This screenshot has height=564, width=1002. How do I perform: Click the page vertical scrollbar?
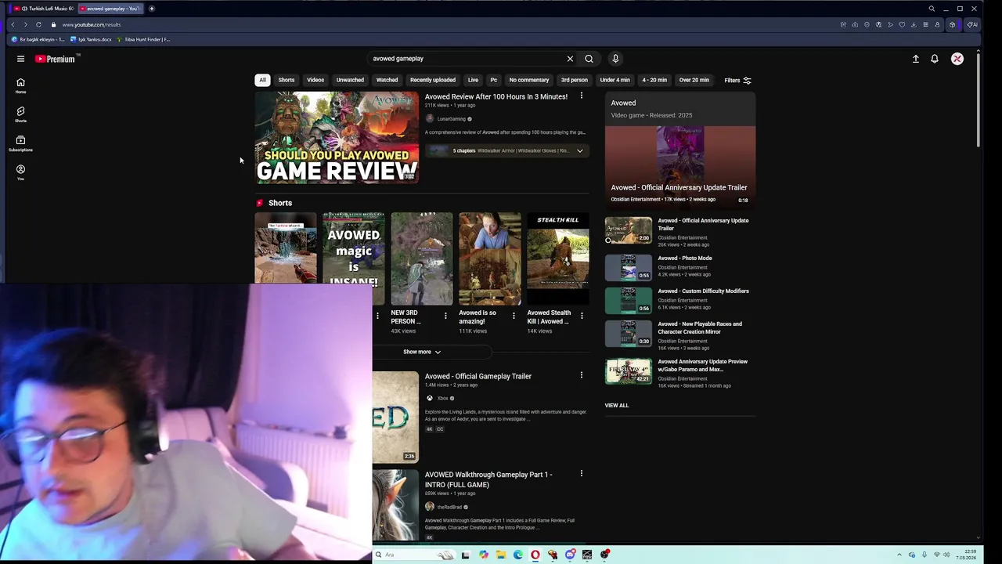tap(979, 102)
